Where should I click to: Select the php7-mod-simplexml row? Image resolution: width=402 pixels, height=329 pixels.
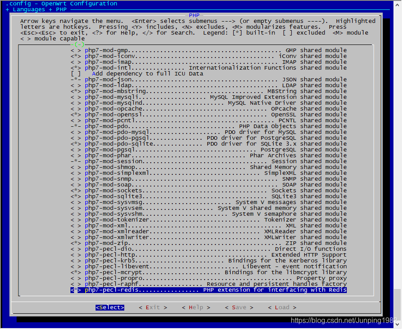(209, 173)
